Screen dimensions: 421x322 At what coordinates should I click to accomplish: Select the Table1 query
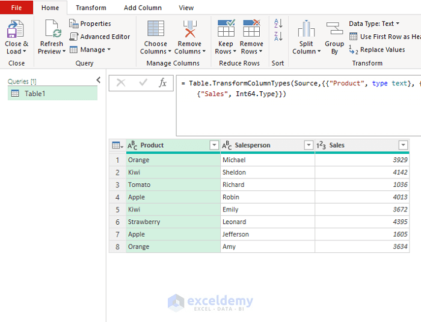(53, 93)
